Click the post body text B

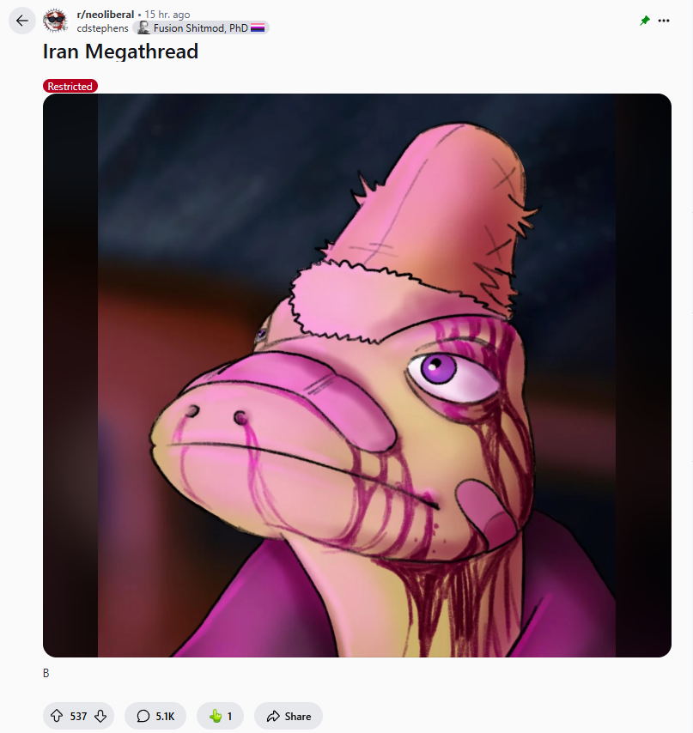tap(46, 673)
